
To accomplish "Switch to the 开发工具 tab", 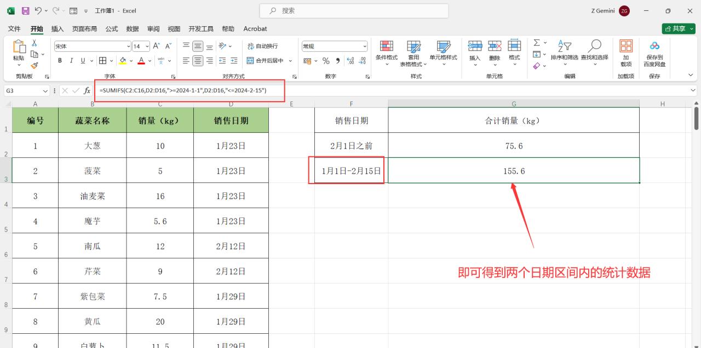I will pyautogui.click(x=201, y=28).
